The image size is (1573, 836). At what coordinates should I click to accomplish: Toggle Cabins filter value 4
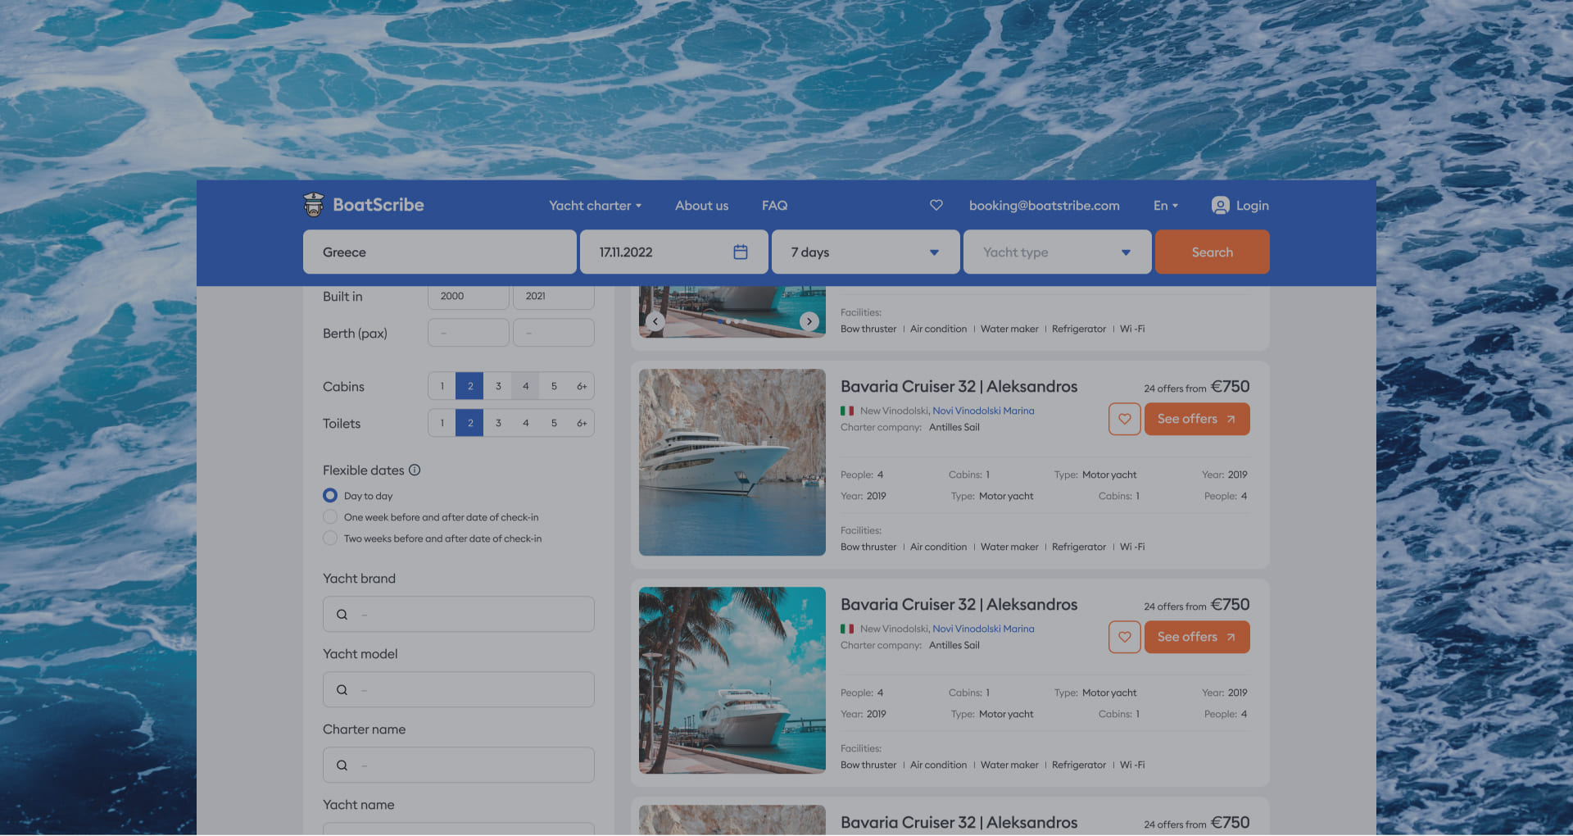point(526,386)
